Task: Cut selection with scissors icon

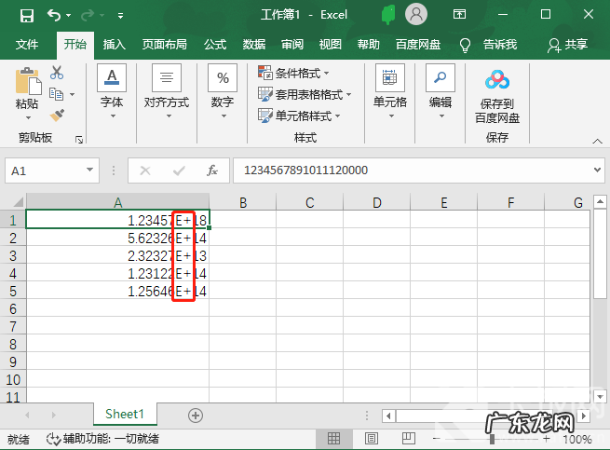Action: point(57,73)
